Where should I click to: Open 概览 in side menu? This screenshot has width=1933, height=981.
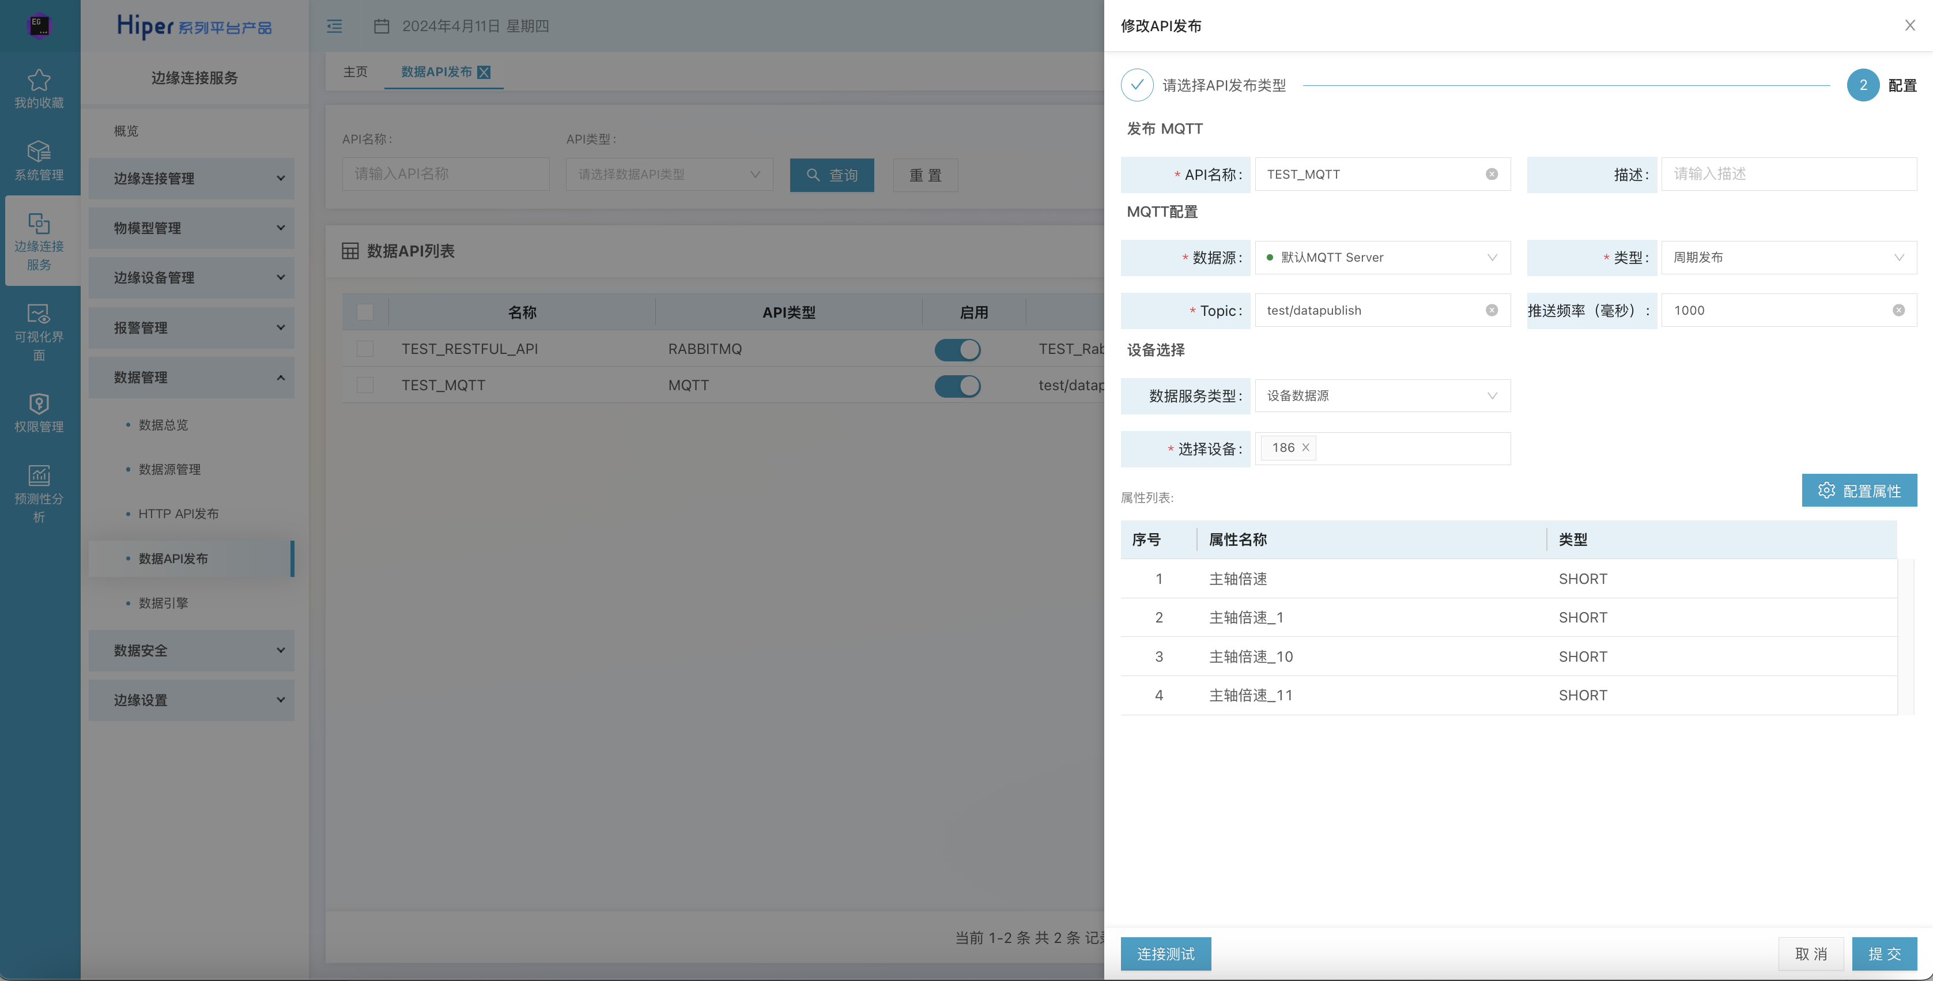pos(126,131)
